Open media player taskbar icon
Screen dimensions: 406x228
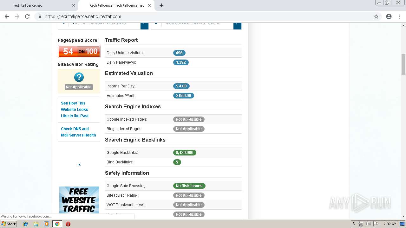click(47, 224)
